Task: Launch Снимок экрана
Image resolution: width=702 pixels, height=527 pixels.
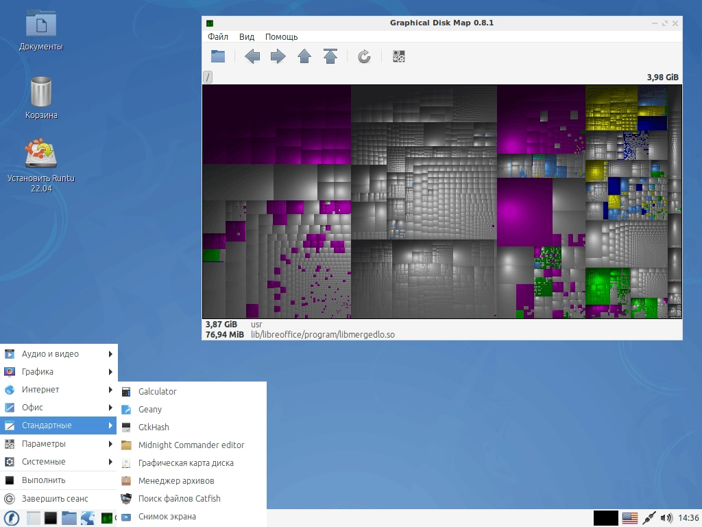Action: point(193,516)
